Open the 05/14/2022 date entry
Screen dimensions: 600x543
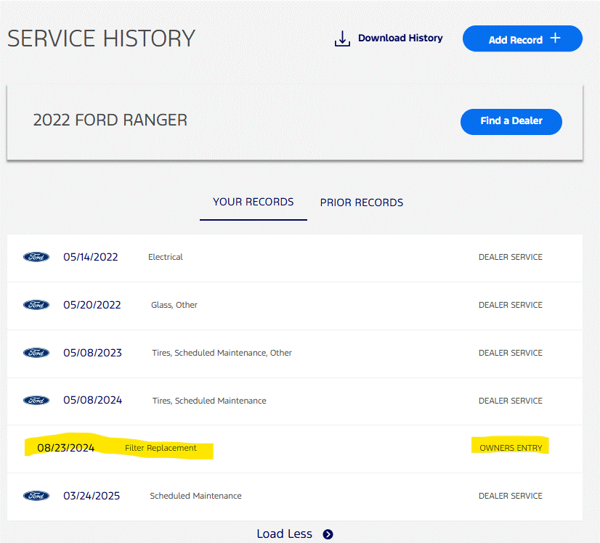point(91,257)
